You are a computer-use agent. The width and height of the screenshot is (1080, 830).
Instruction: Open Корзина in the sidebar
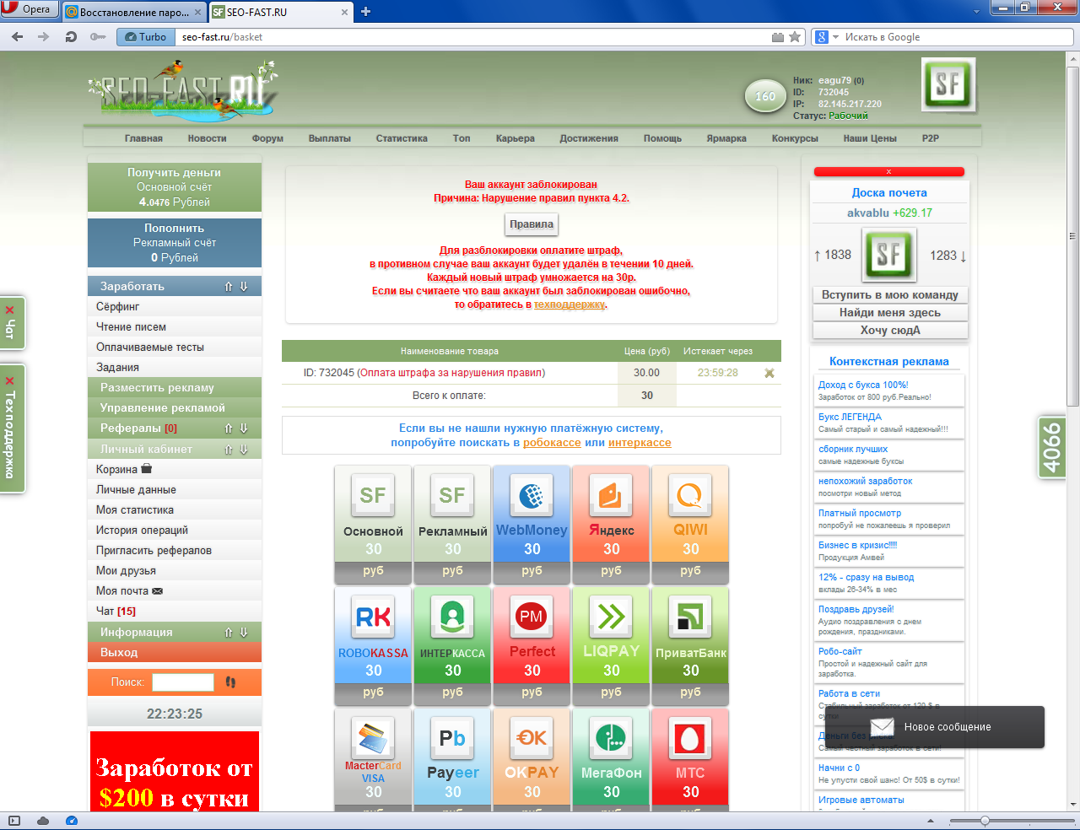(175, 470)
